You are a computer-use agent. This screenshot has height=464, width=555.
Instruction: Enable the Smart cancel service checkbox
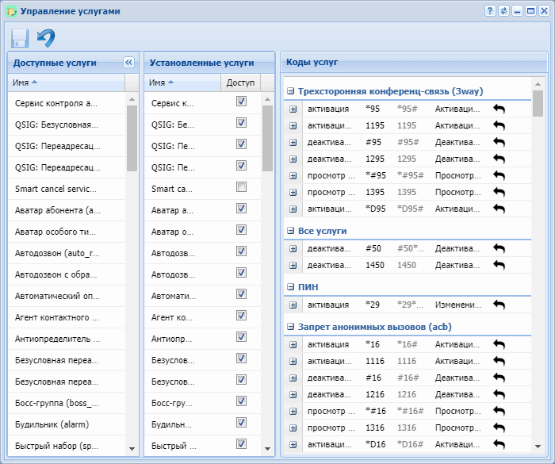[x=241, y=187]
